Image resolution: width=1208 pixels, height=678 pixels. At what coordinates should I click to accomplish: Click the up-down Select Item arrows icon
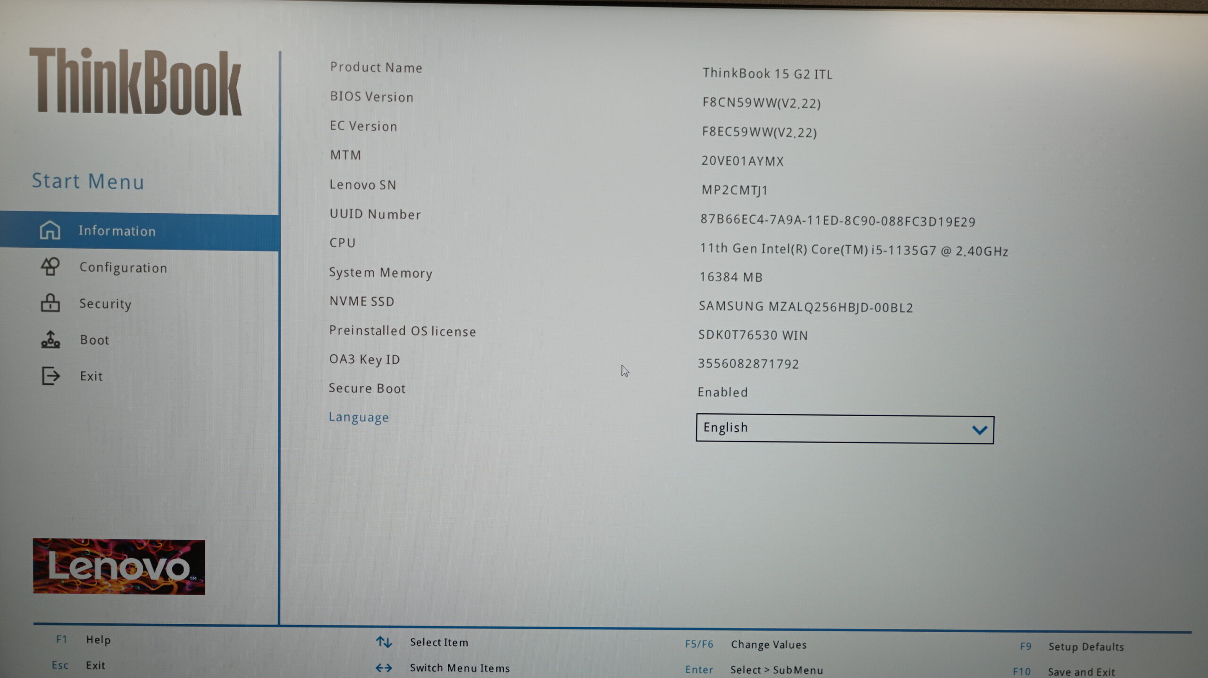[x=384, y=642]
